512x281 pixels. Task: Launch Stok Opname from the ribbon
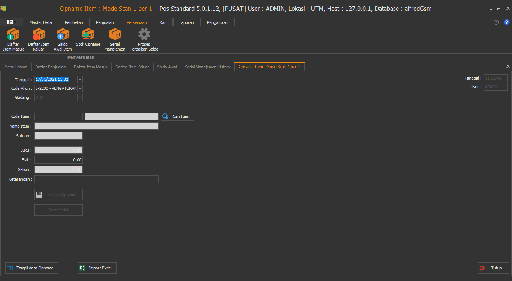(88, 37)
